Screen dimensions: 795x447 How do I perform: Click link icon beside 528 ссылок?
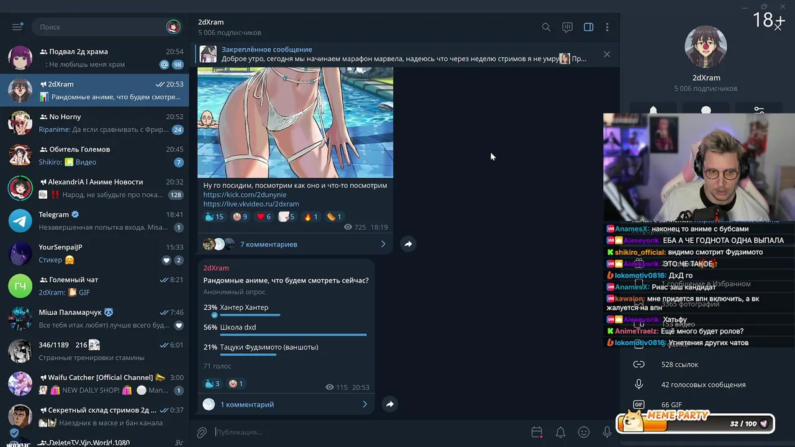pos(638,364)
